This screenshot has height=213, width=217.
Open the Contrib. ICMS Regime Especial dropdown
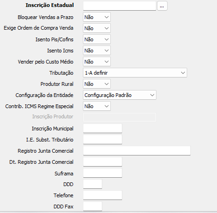coord(97,106)
